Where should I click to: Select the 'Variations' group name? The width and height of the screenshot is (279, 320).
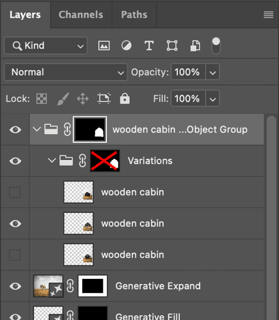(x=150, y=161)
